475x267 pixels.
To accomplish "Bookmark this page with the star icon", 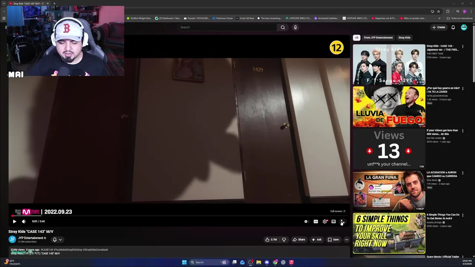I will point(438,11).
